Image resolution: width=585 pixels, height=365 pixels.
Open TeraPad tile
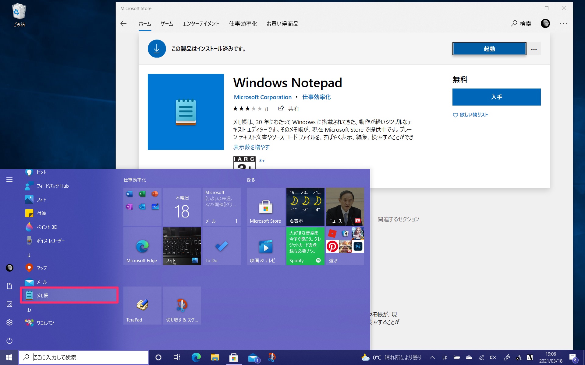pos(142,305)
